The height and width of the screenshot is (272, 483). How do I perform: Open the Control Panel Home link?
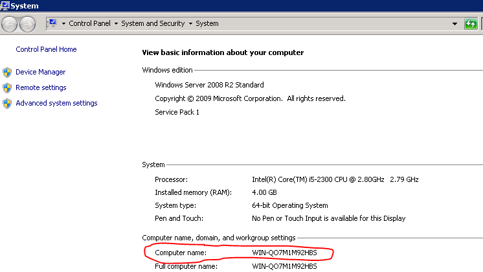[x=46, y=49]
